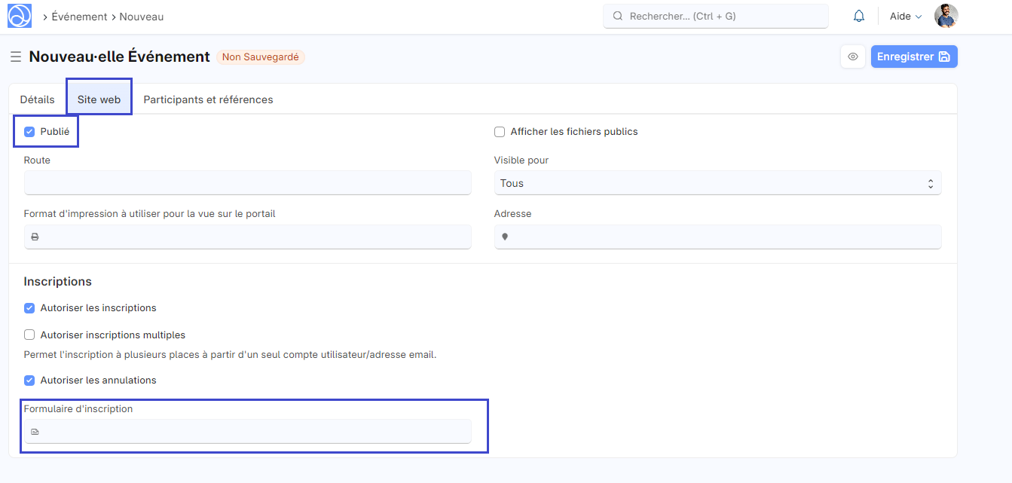This screenshot has width=1012, height=483.
Task: Open the sidebar with the hamburger icon
Action: (x=15, y=56)
